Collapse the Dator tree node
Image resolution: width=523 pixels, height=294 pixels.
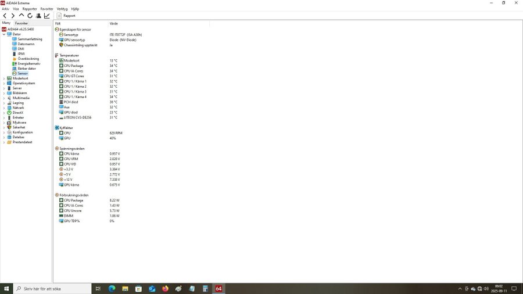coord(4,34)
